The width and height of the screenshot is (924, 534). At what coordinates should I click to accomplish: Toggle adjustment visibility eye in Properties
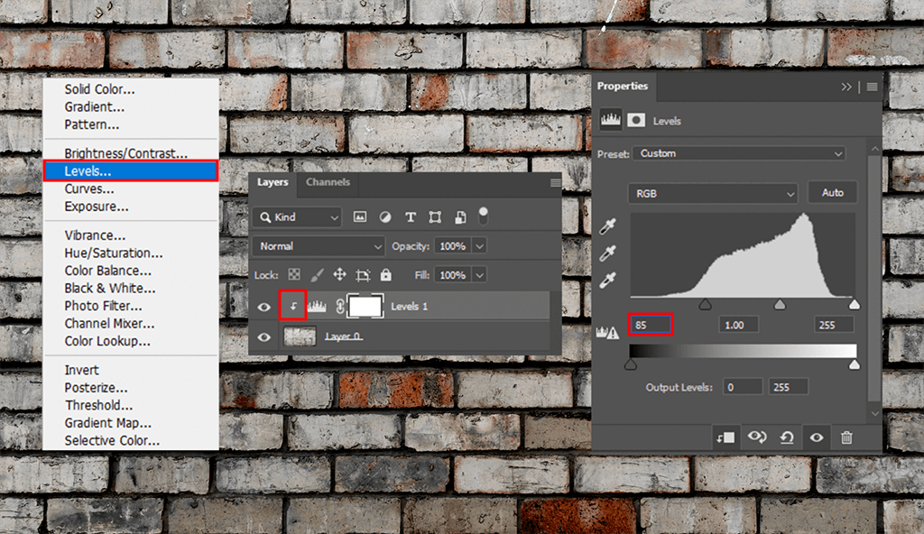[x=816, y=437]
